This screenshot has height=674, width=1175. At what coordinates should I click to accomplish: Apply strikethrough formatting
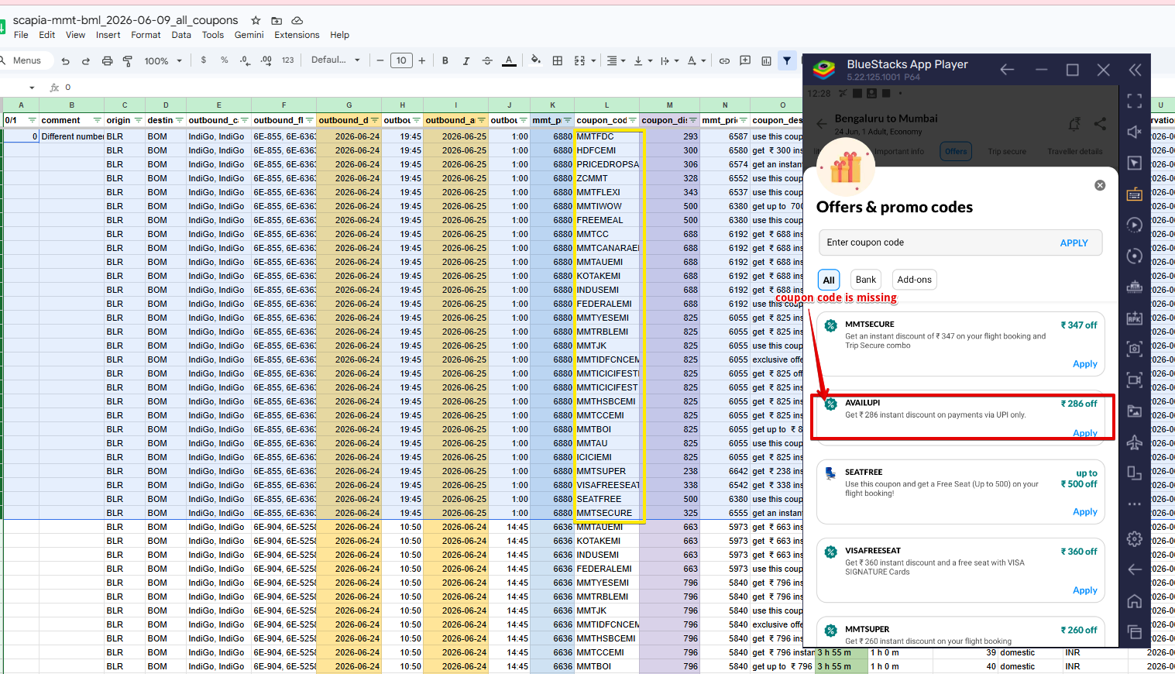[487, 60]
